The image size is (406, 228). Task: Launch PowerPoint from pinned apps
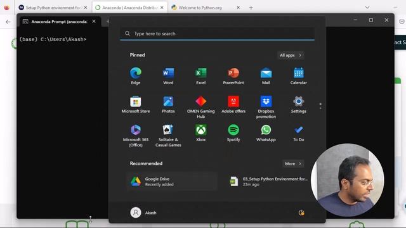233,76
